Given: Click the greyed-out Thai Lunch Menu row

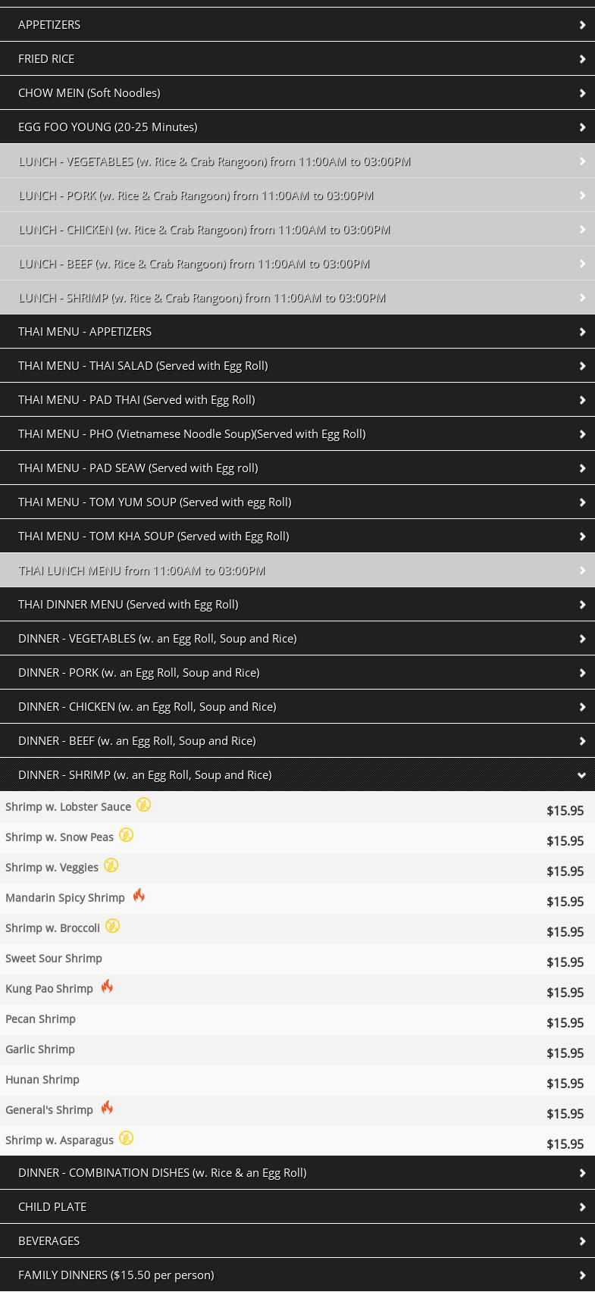Looking at the screenshot, I should tap(142, 571).
